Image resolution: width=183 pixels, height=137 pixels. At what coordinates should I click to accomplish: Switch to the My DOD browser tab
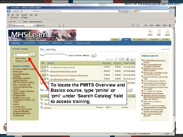click(x=48, y=26)
